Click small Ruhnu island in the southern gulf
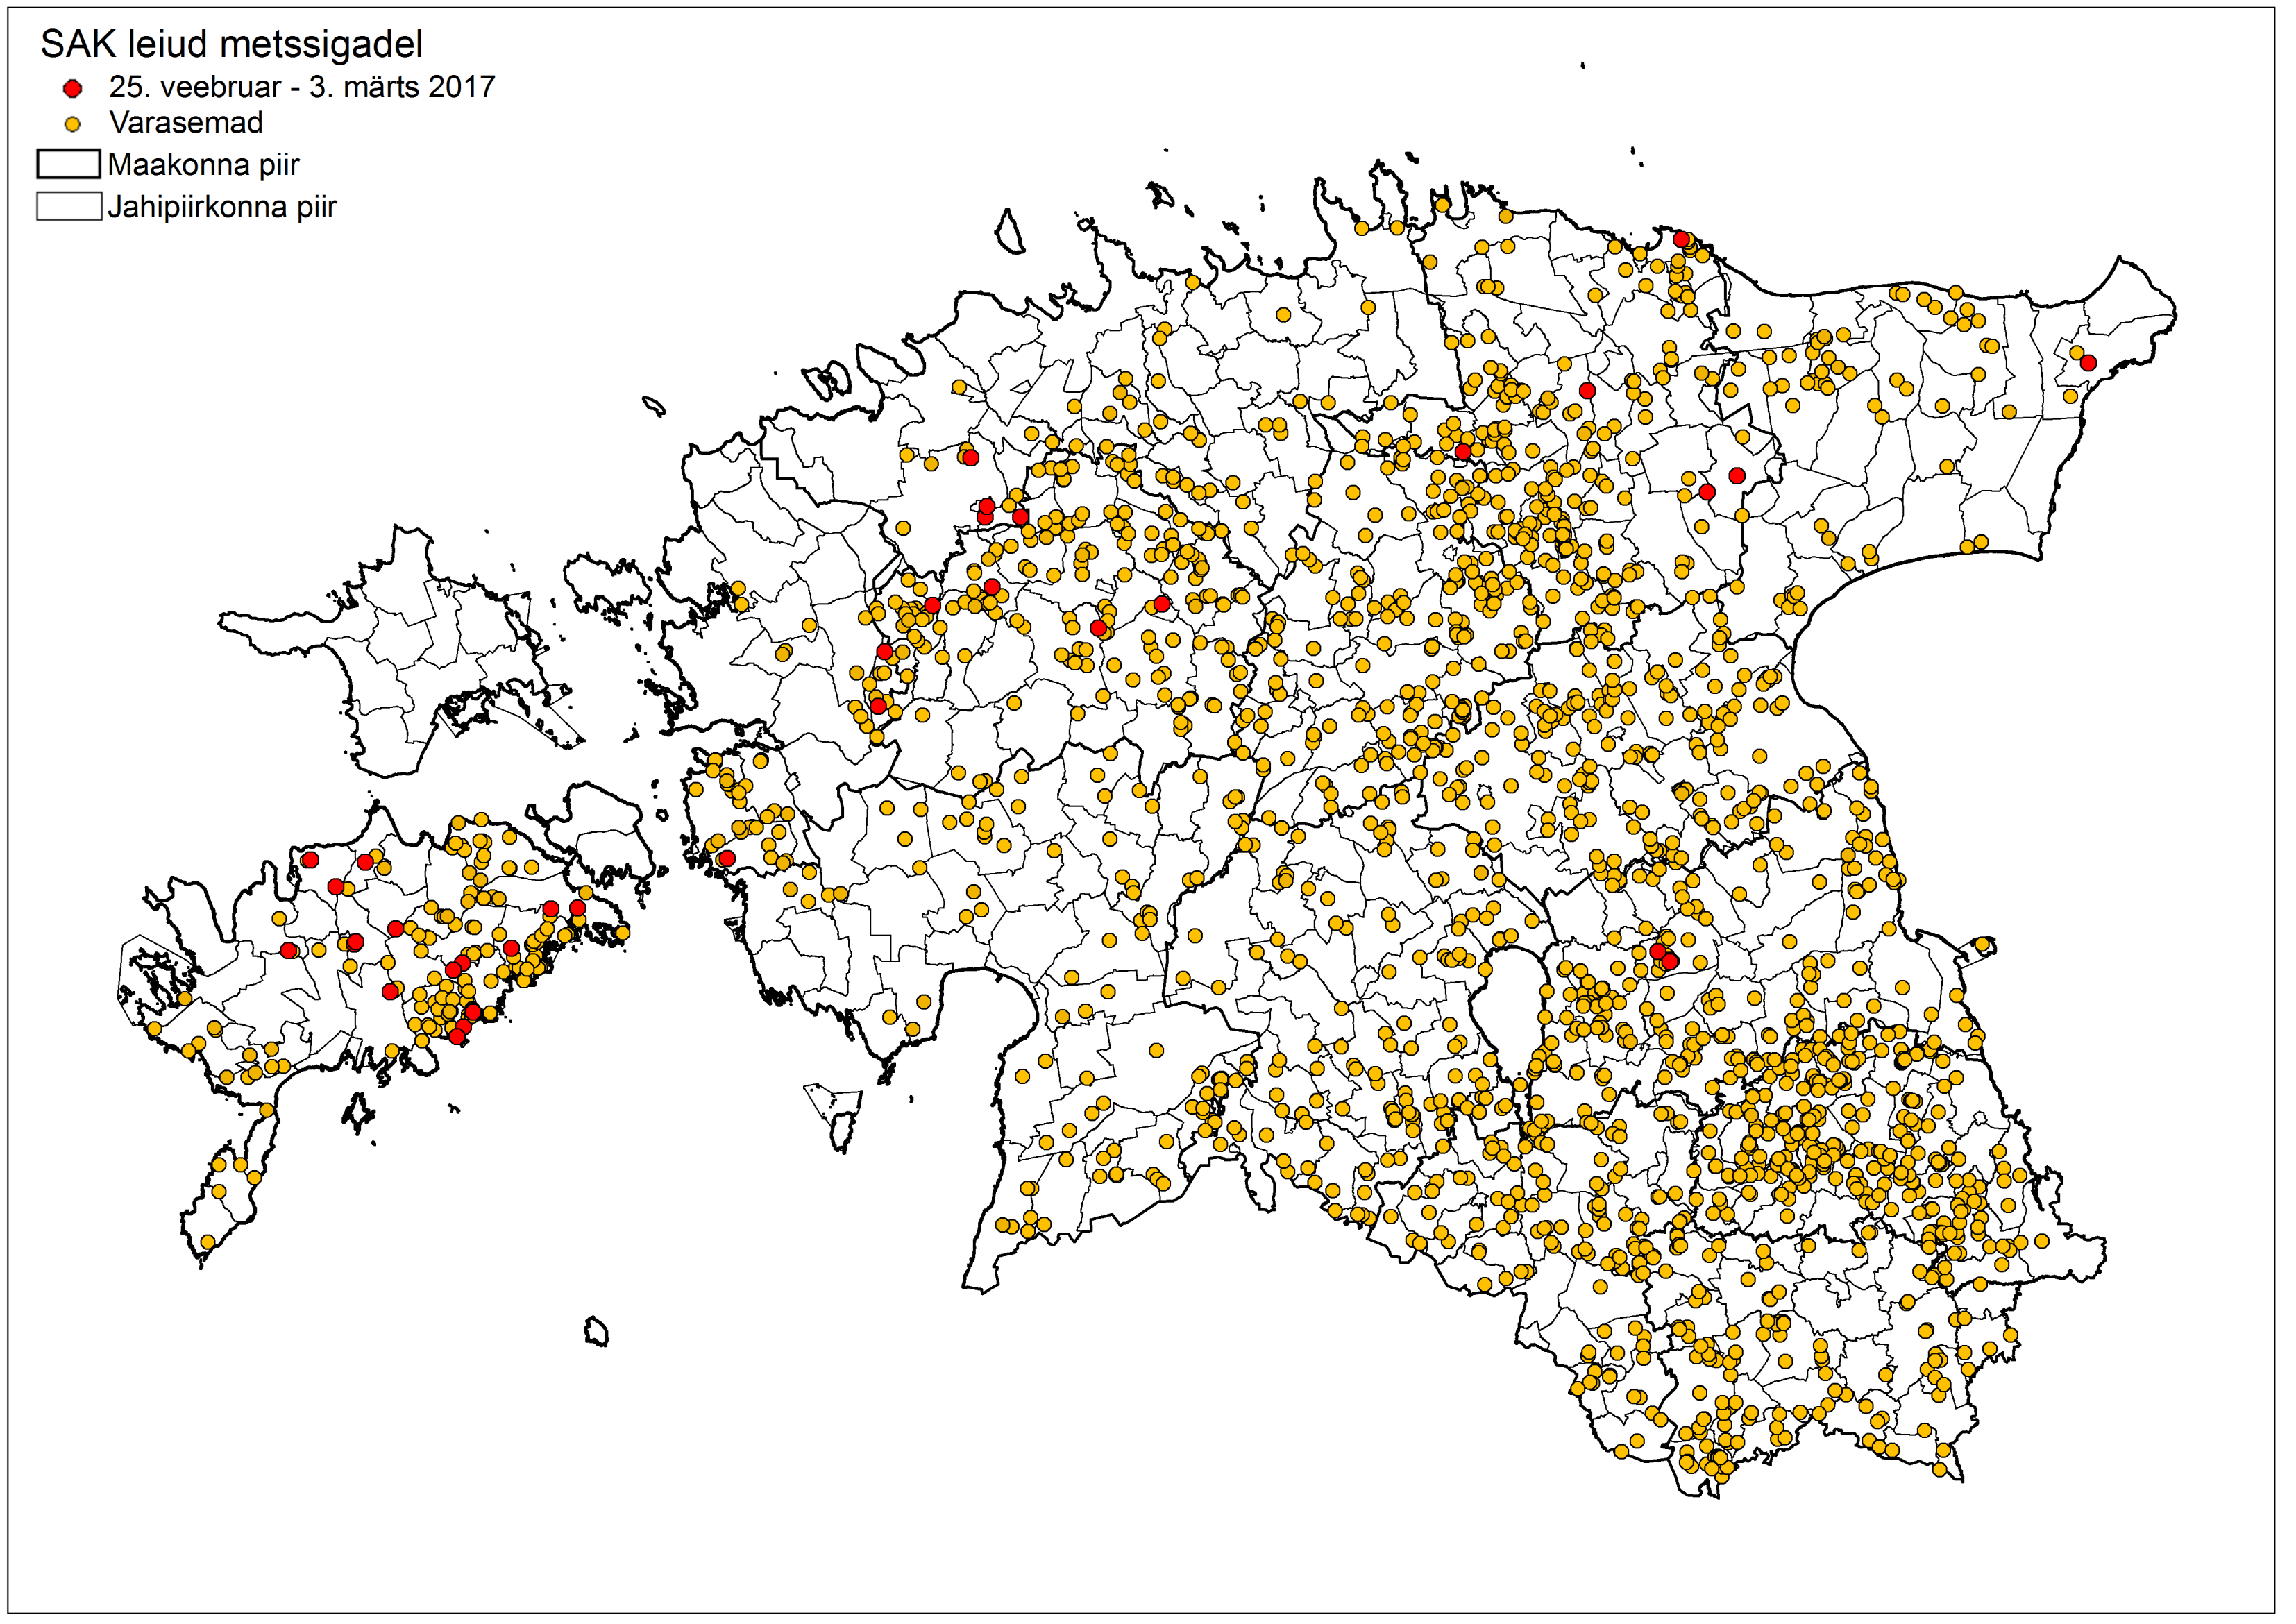2296x1624 pixels. click(596, 1332)
